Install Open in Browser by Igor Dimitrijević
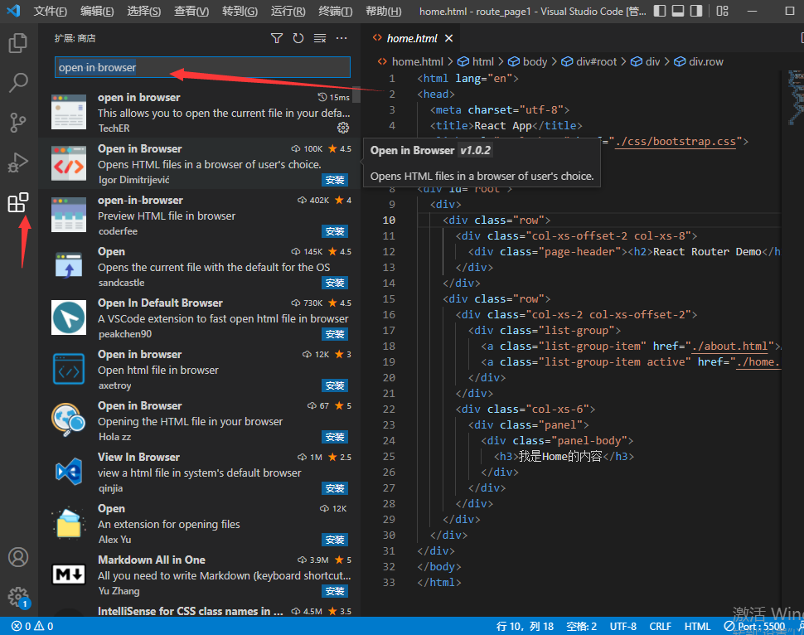 click(x=335, y=180)
